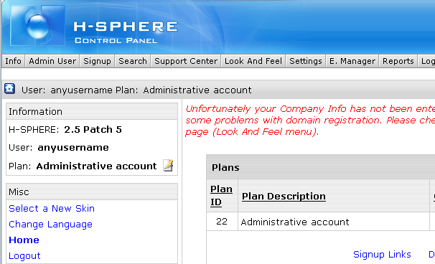Open the Admin User menu
The image size is (435, 264).
point(52,61)
